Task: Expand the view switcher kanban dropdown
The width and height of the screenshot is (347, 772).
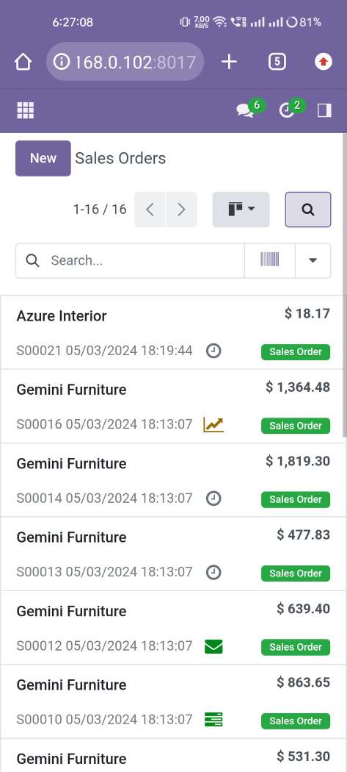Action: [x=241, y=210]
